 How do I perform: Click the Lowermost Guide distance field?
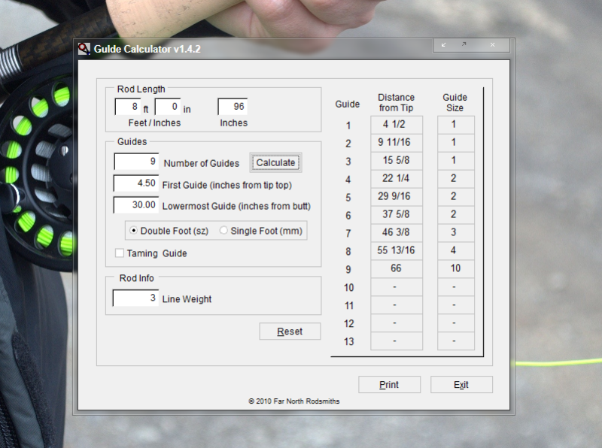pos(136,204)
